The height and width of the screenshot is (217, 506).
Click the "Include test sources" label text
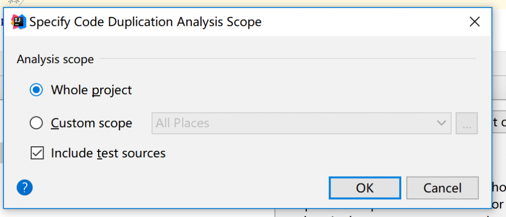pos(108,153)
